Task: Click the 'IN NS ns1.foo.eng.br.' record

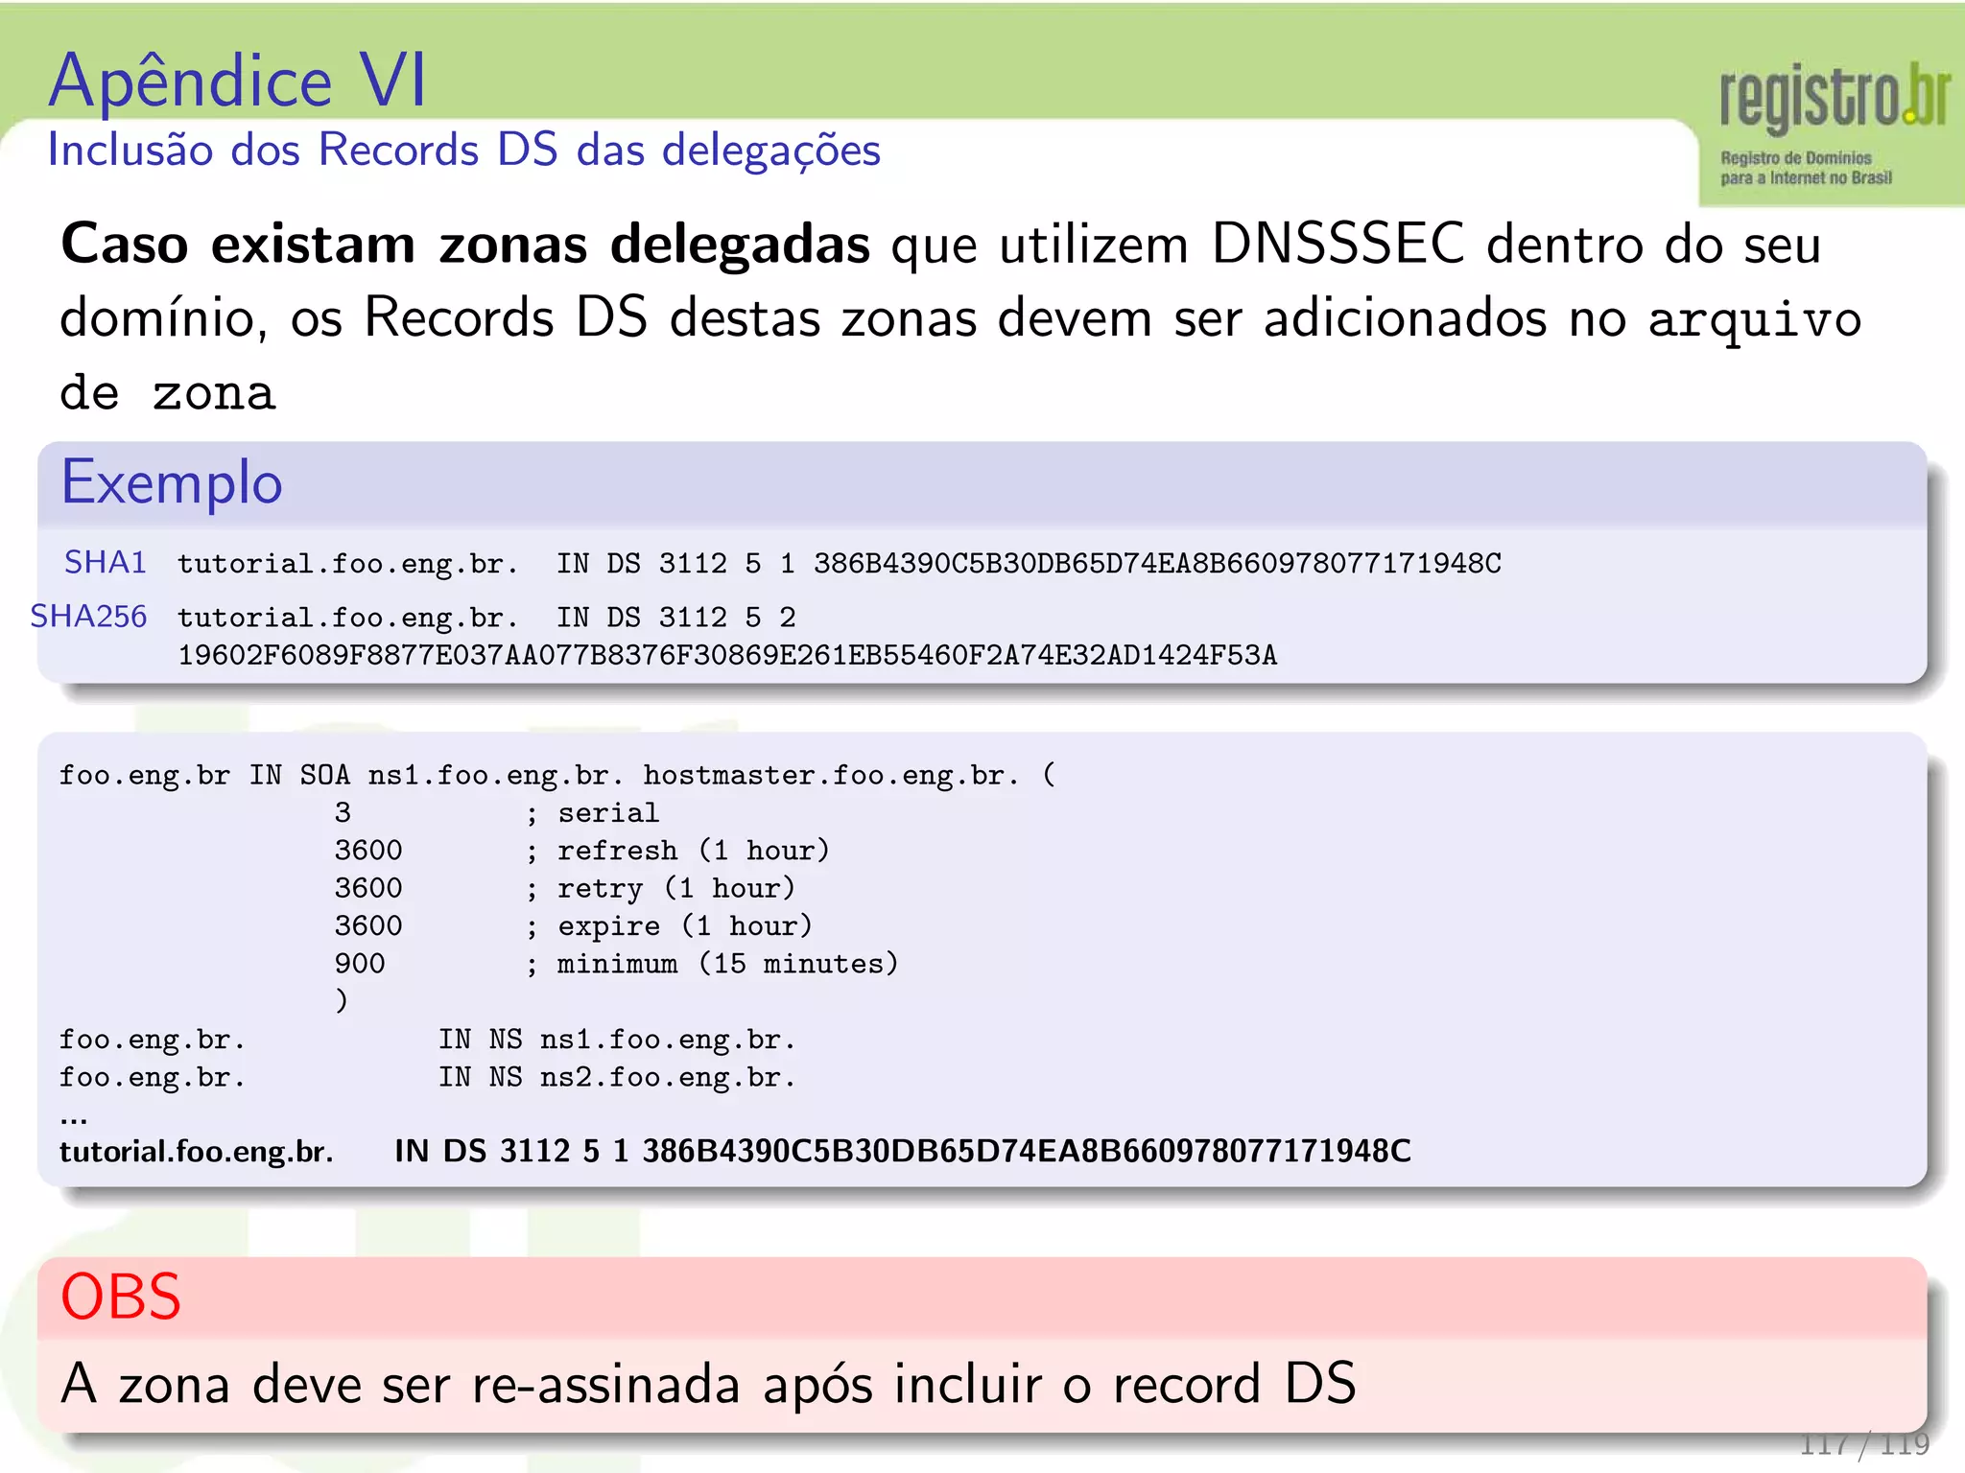Action: pos(617,1040)
